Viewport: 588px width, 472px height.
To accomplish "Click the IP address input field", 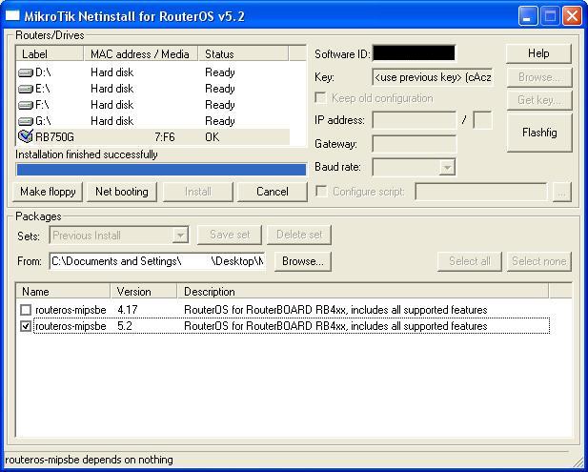I will pos(415,120).
